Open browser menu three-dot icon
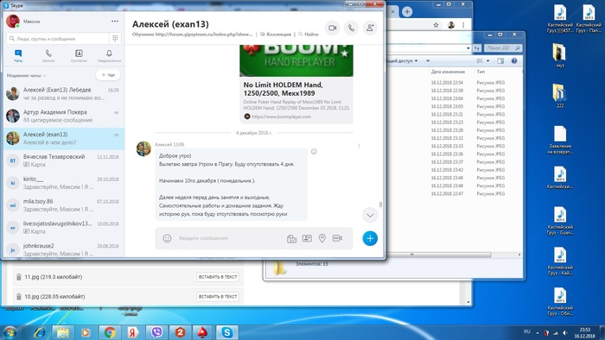Image resolution: width=605 pixels, height=340 pixels. [x=463, y=25]
